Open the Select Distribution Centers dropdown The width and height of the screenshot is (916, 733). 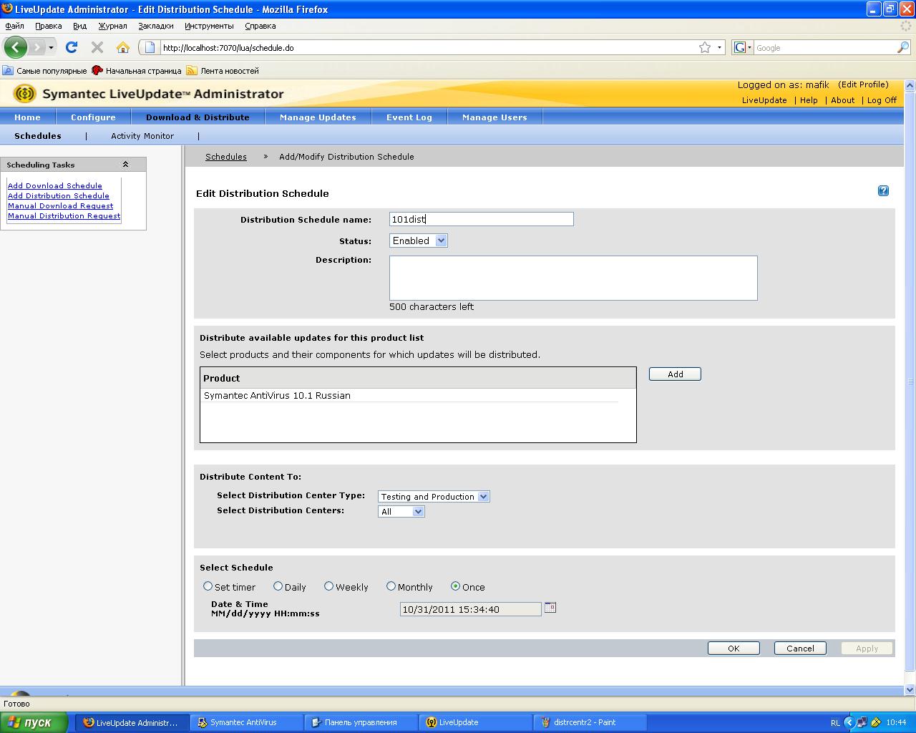point(401,511)
